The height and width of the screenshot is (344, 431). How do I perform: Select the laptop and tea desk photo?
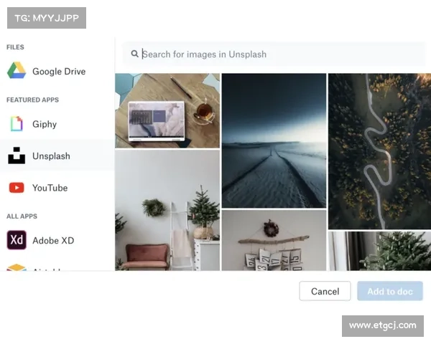pyautogui.click(x=167, y=110)
